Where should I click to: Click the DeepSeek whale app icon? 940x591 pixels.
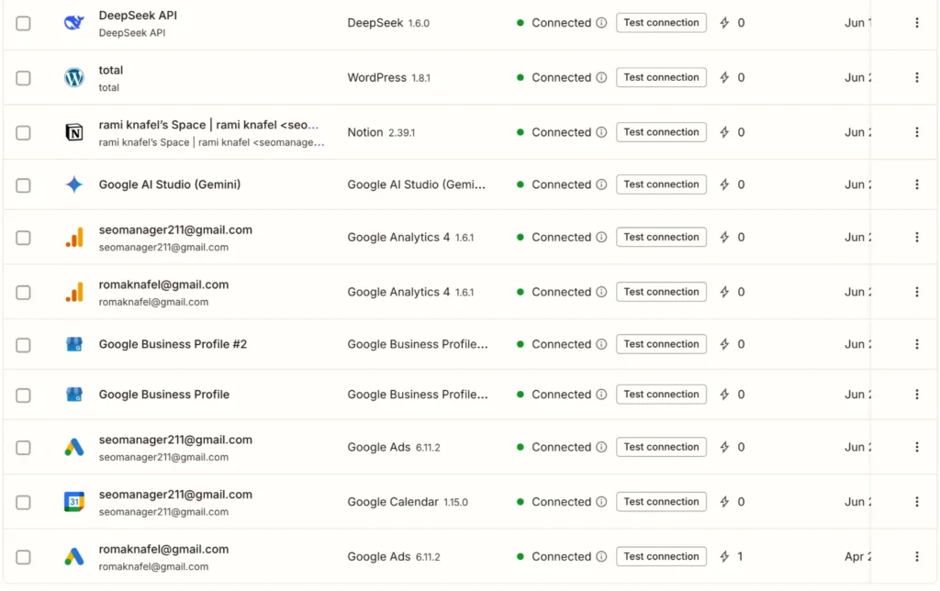(x=73, y=23)
